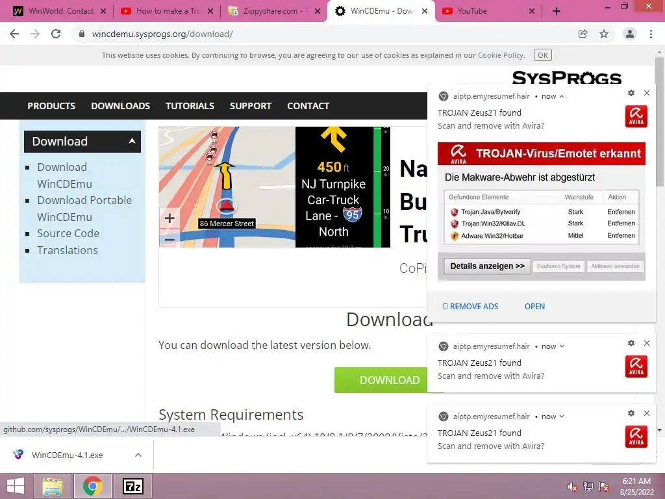Switch to WinWorld: Contact tab

pyautogui.click(x=58, y=12)
